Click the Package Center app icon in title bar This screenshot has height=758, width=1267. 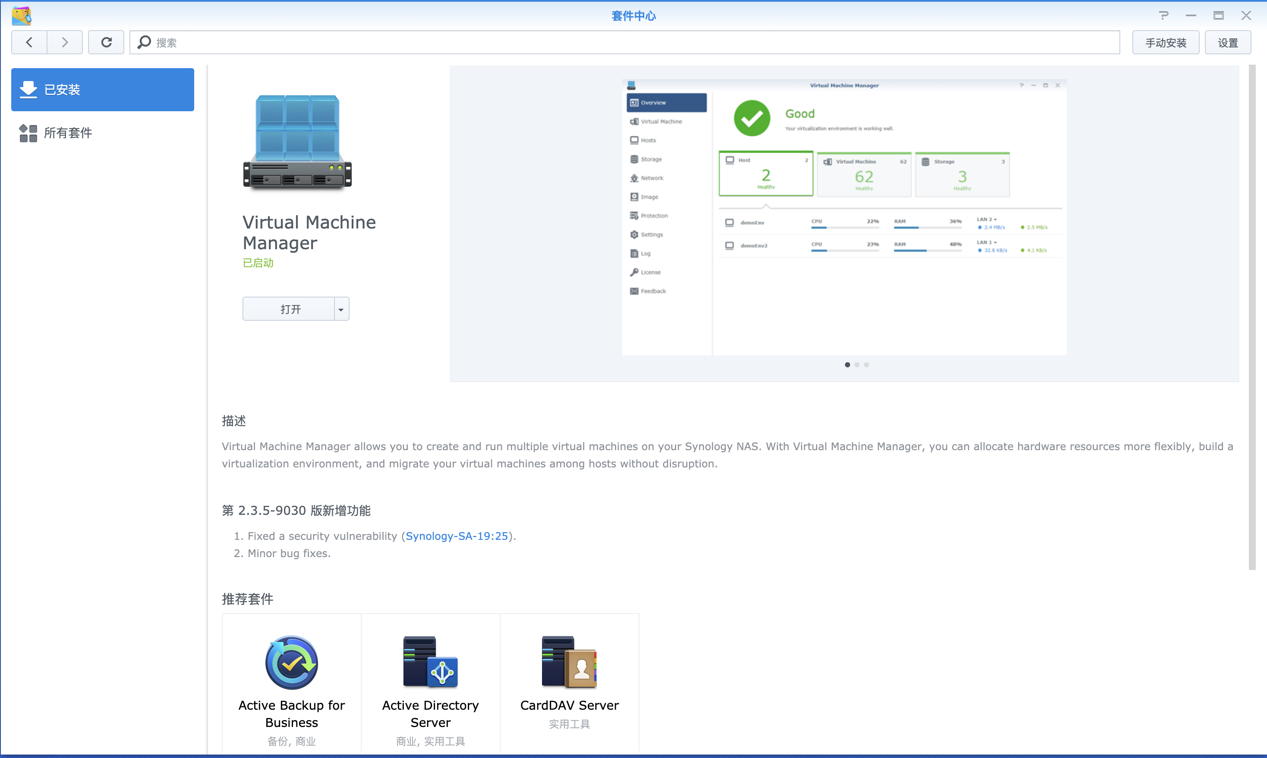[22, 16]
